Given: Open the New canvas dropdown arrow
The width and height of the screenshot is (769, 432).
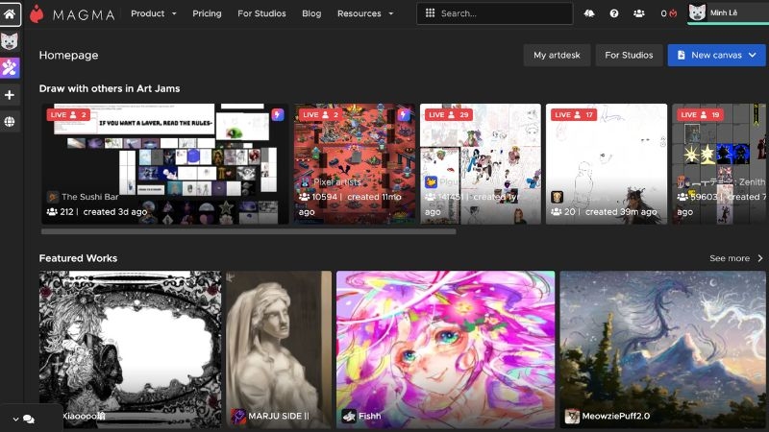Looking at the screenshot, I should click(753, 56).
